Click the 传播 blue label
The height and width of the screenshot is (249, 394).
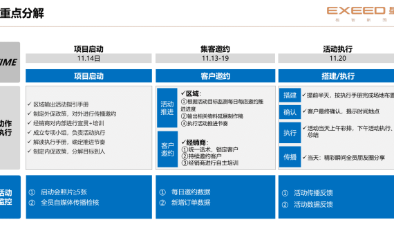click(290, 157)
